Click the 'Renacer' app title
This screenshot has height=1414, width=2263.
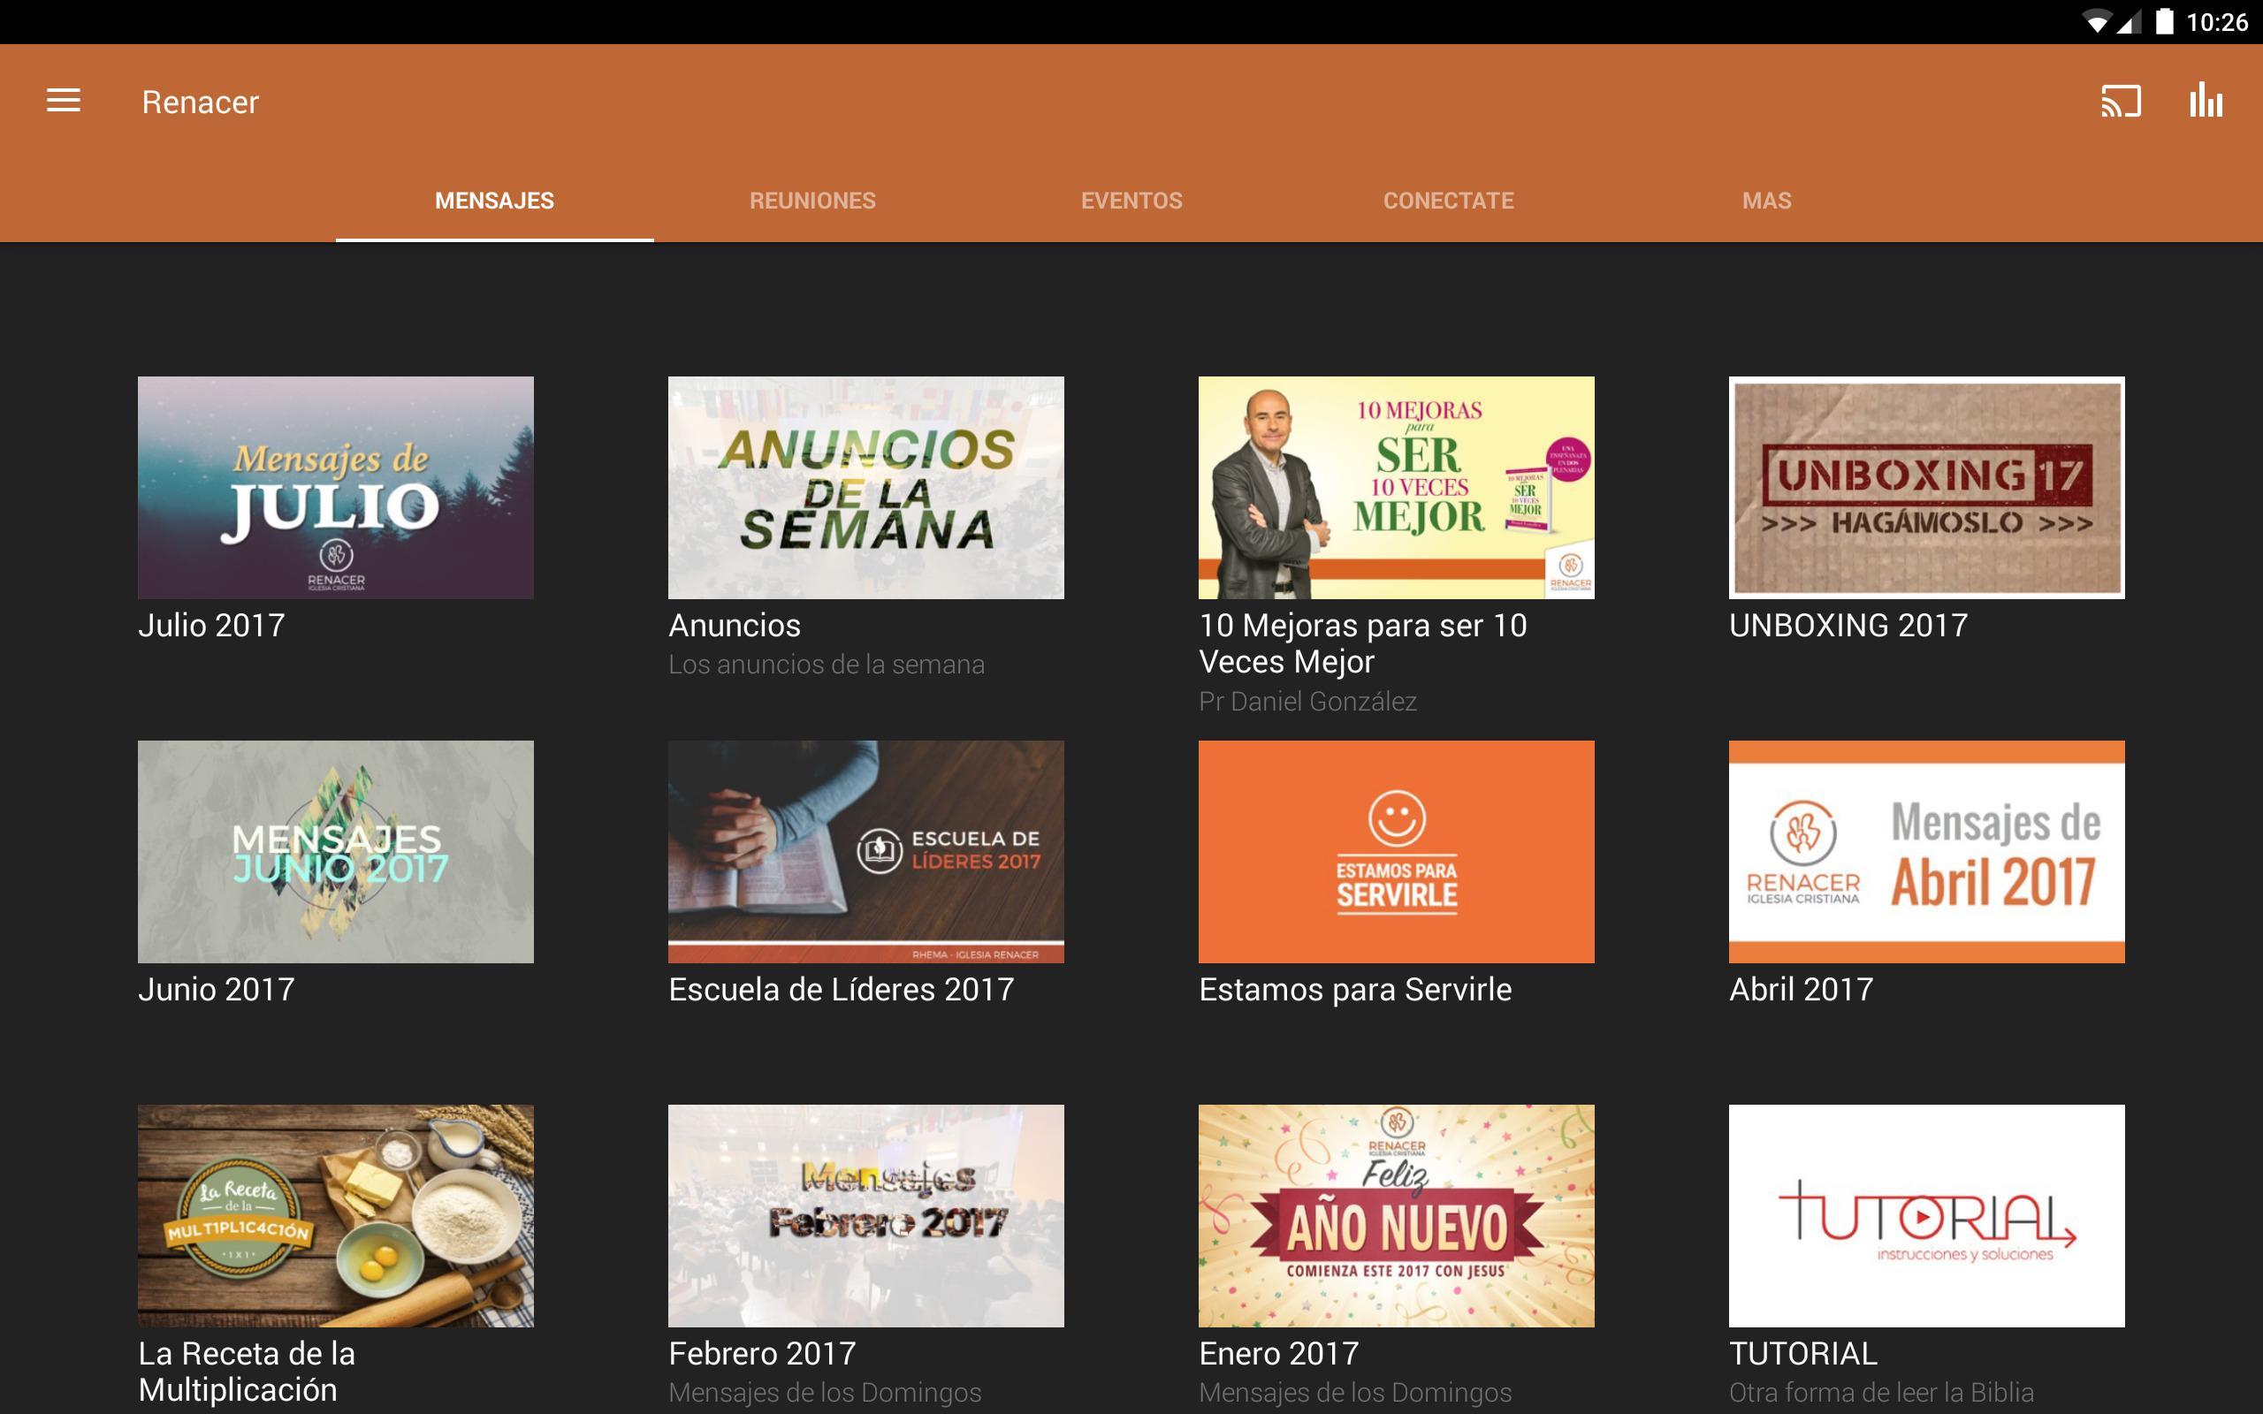click(x=200, y=101)
